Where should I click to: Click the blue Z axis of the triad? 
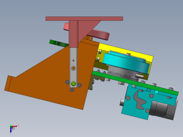tap(11, 130)
